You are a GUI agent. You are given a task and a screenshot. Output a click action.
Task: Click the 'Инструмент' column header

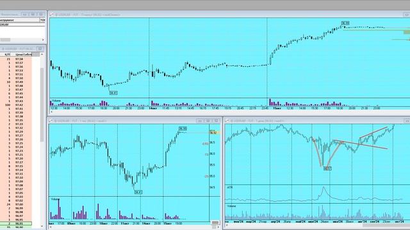coord(20,20)
